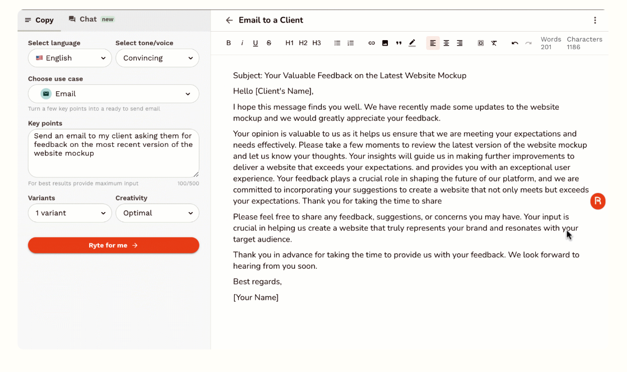Toggle center text alignment

pyautogui.click(x=446, y=43)
